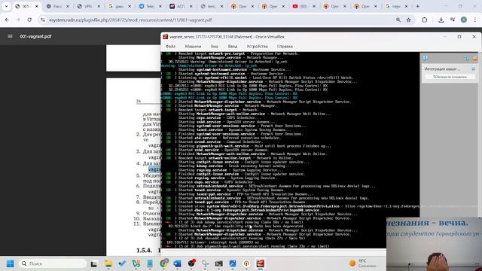
Task: Open the weather widget on taskbar
Action: [363, 263]
